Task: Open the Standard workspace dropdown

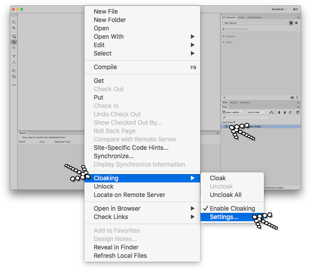Action: coord(279,9)
